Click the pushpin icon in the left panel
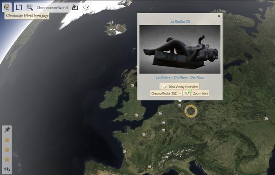Image resolution: width=275 pixels, height=175 pixels. click(7, 130)
